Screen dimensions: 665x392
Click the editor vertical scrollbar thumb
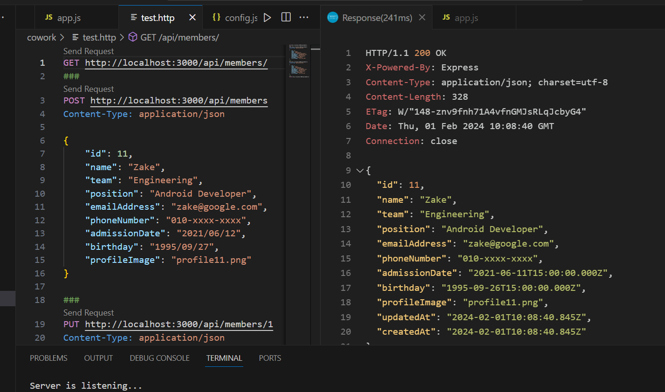[315, 48]
